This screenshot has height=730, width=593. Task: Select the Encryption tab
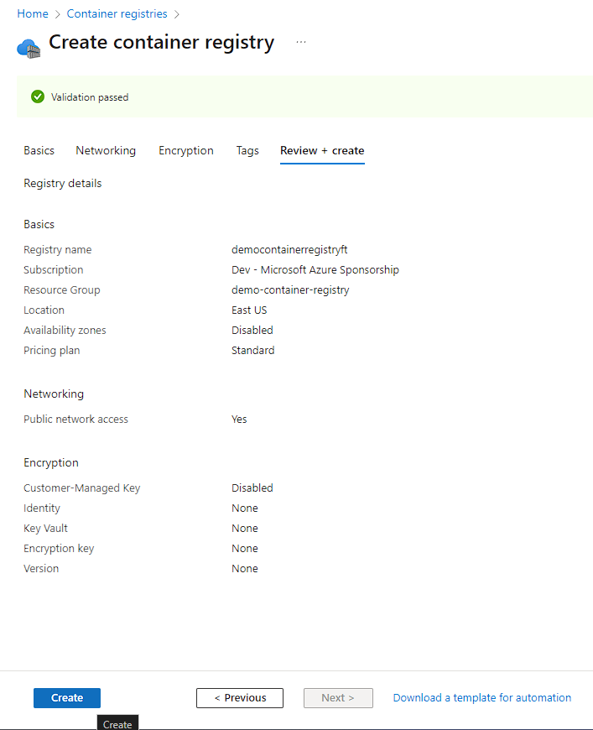click(x=186, y=151)
